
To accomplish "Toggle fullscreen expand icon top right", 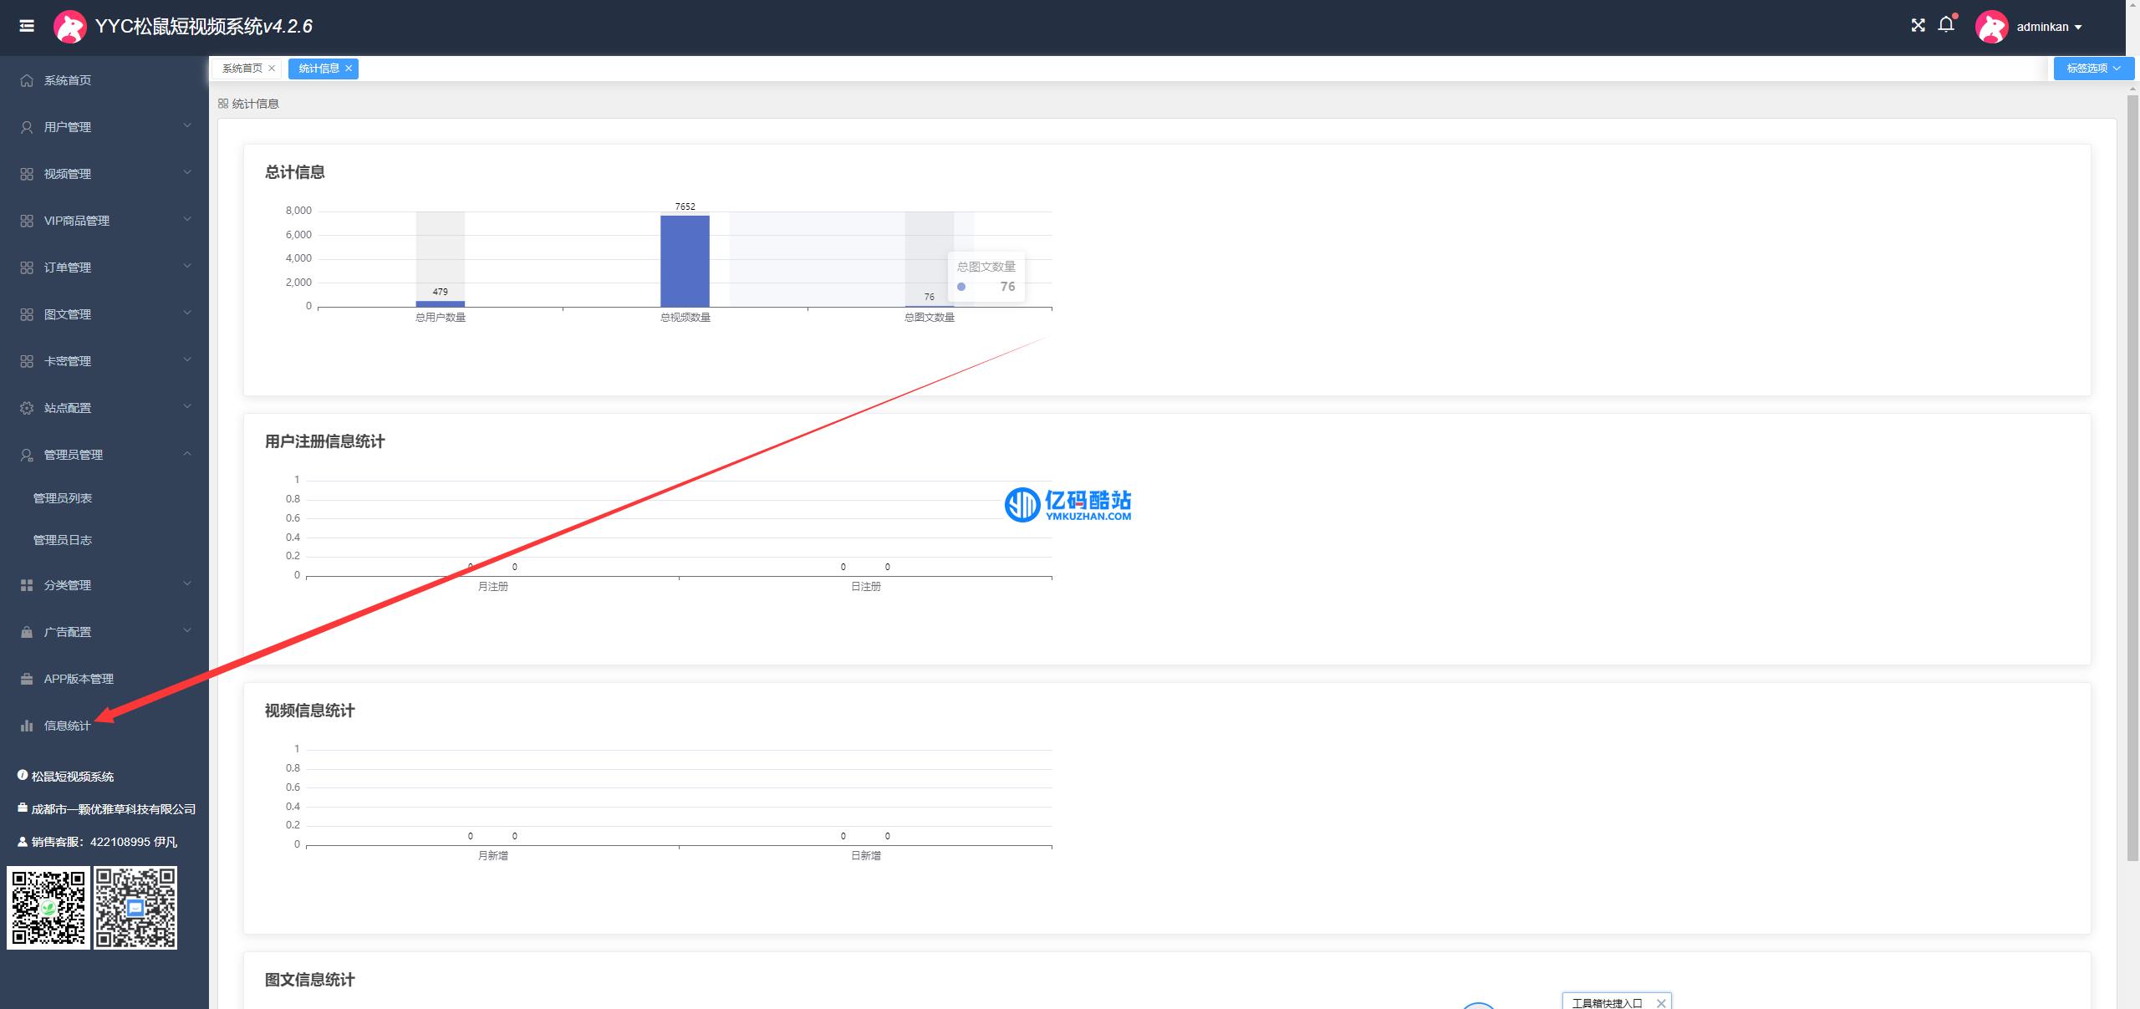I will [x=1916, y=26].
